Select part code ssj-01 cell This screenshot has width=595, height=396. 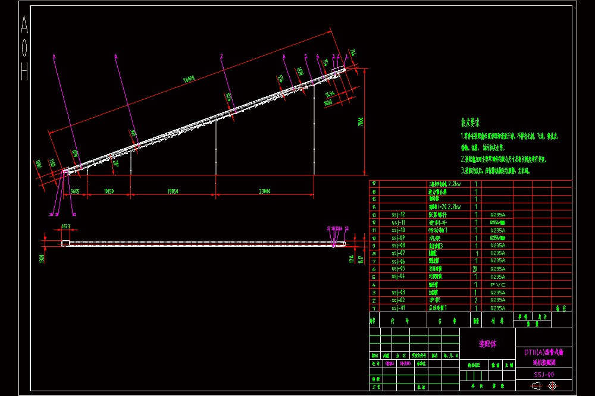[398, 308]
